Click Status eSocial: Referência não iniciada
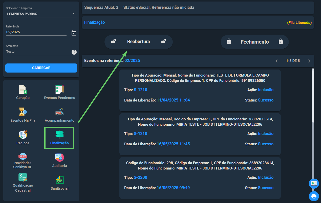Screen dimensions: 321x203 click(x=159, y=8)
